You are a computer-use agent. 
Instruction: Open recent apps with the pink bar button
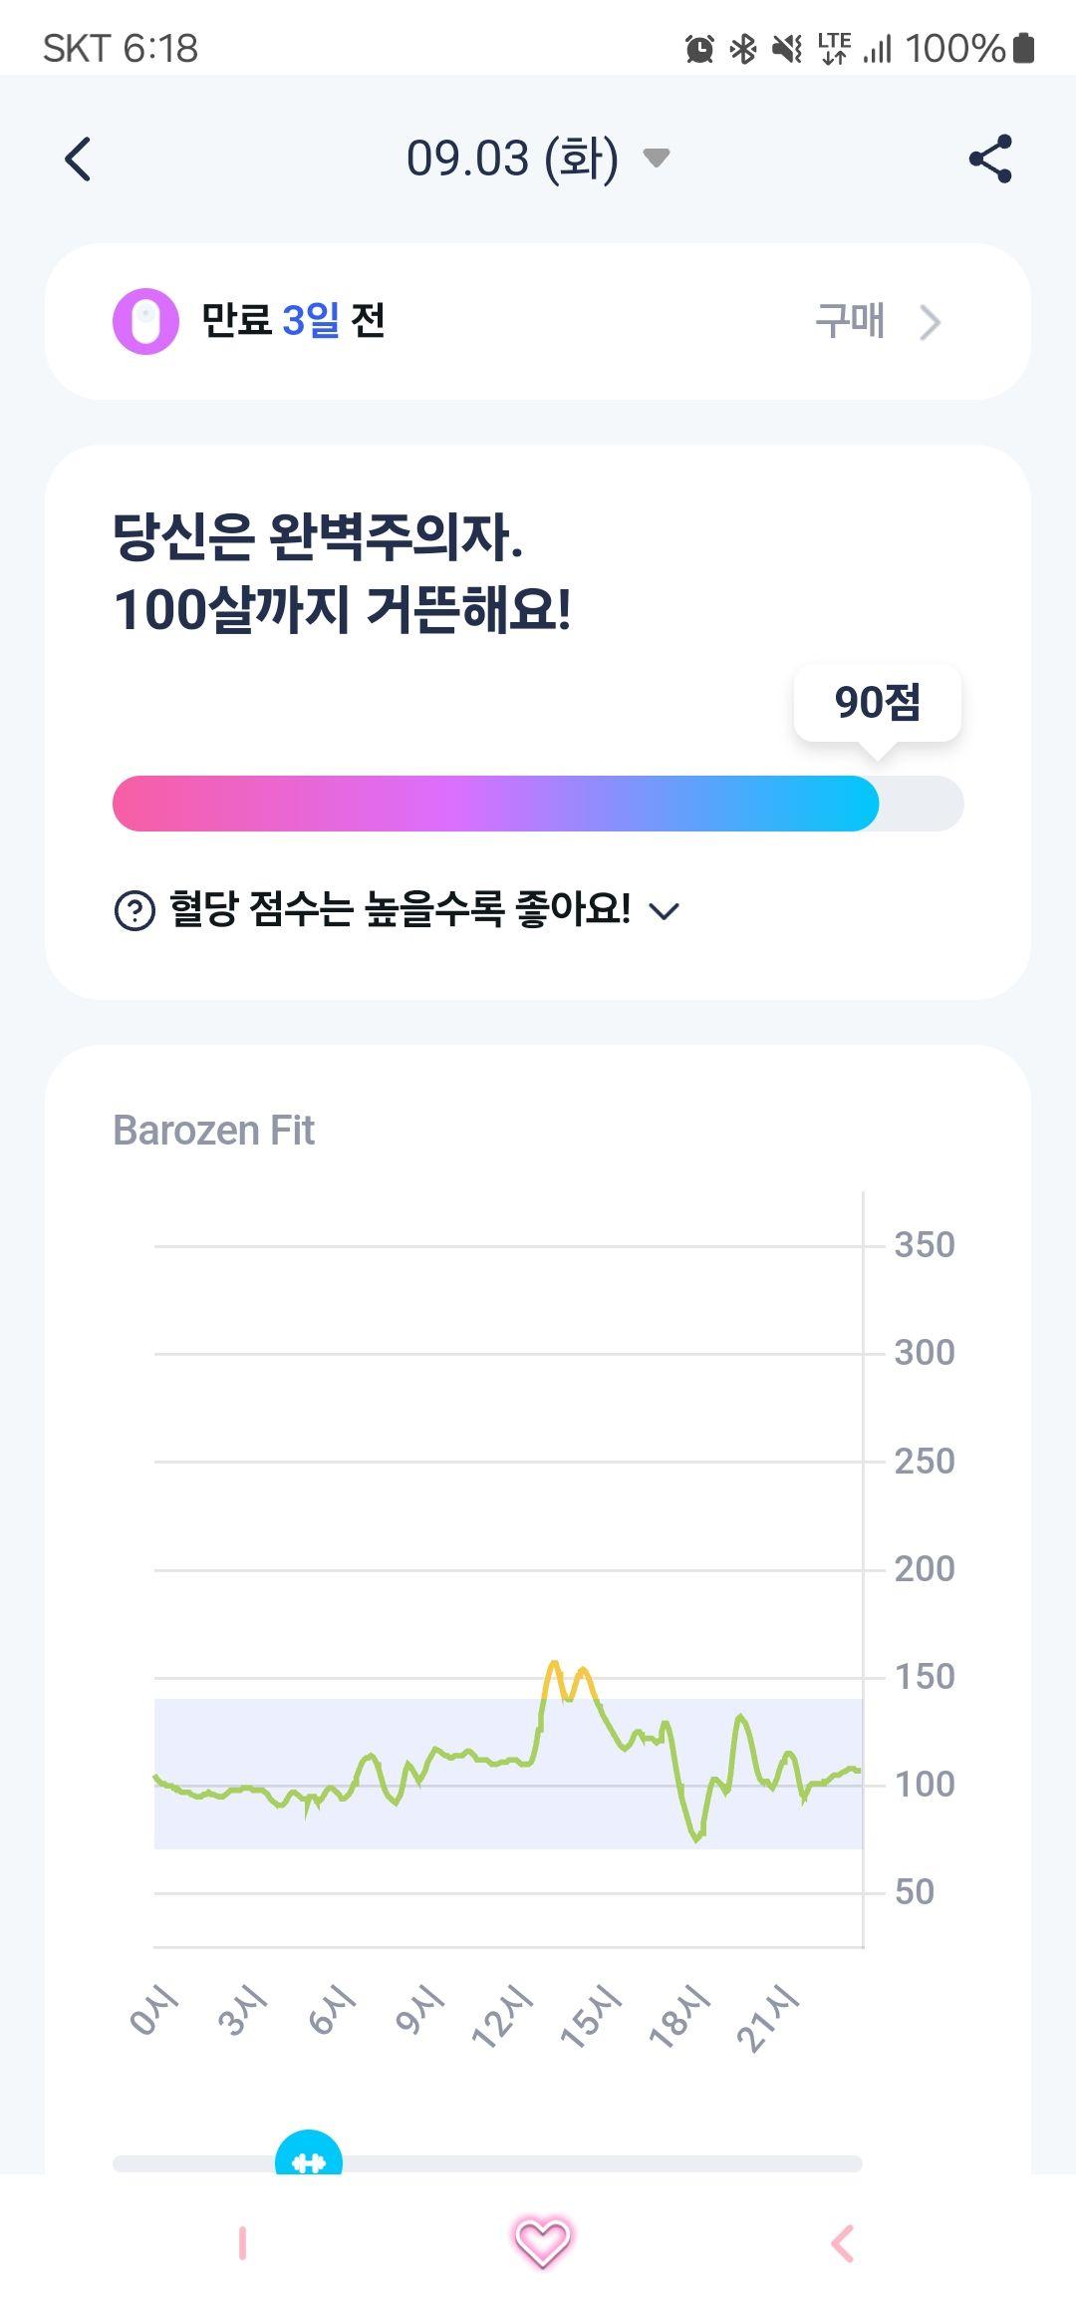pos(242,2243)
